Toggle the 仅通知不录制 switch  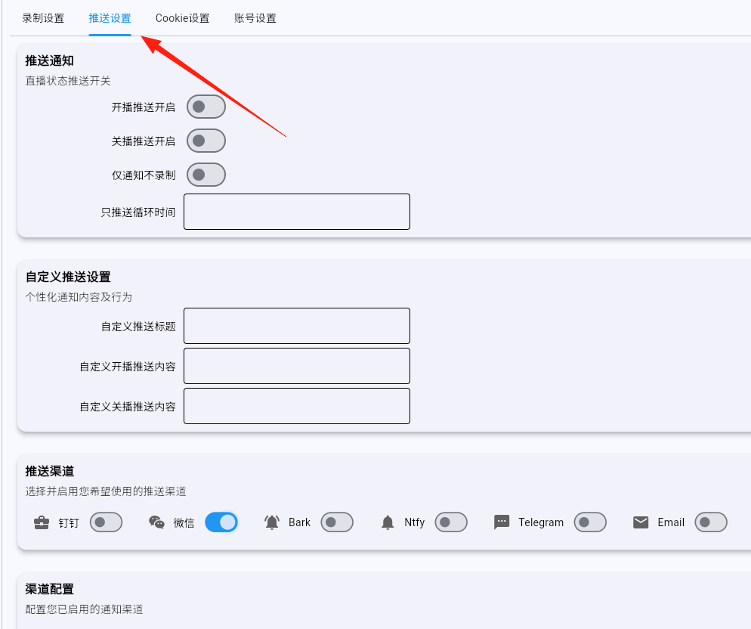tap(206, 175)
